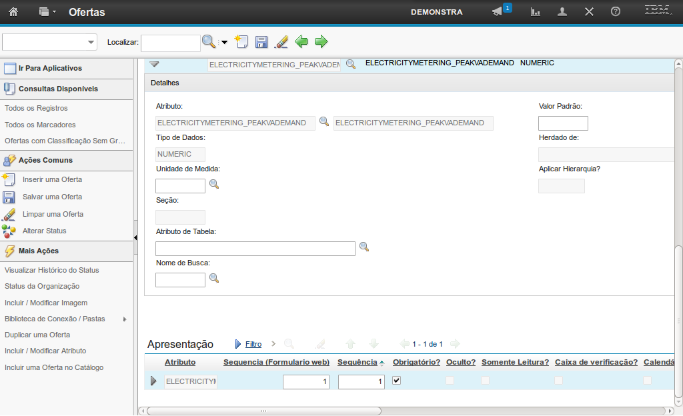Click the Save Offer disk toolbar icon
The height and width of the screenshot is (416, 683).
pos(261,42)
